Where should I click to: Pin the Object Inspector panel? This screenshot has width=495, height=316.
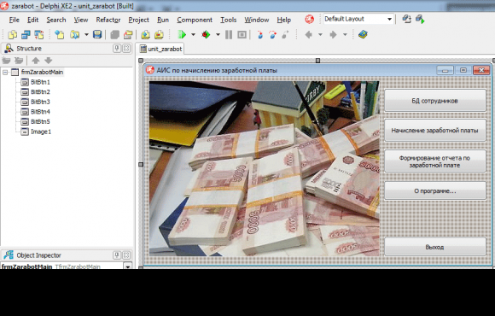click(117, 255)
